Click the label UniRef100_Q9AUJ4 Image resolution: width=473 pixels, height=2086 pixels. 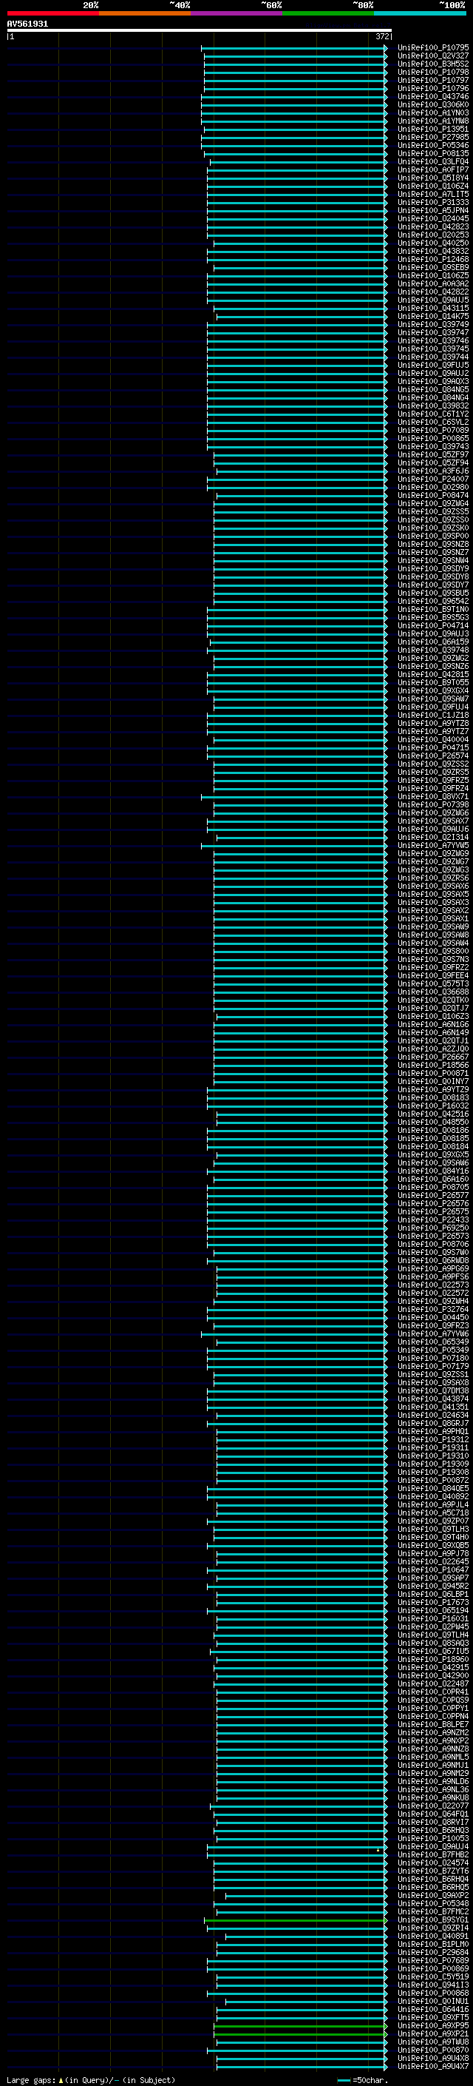pos(432,1846)
